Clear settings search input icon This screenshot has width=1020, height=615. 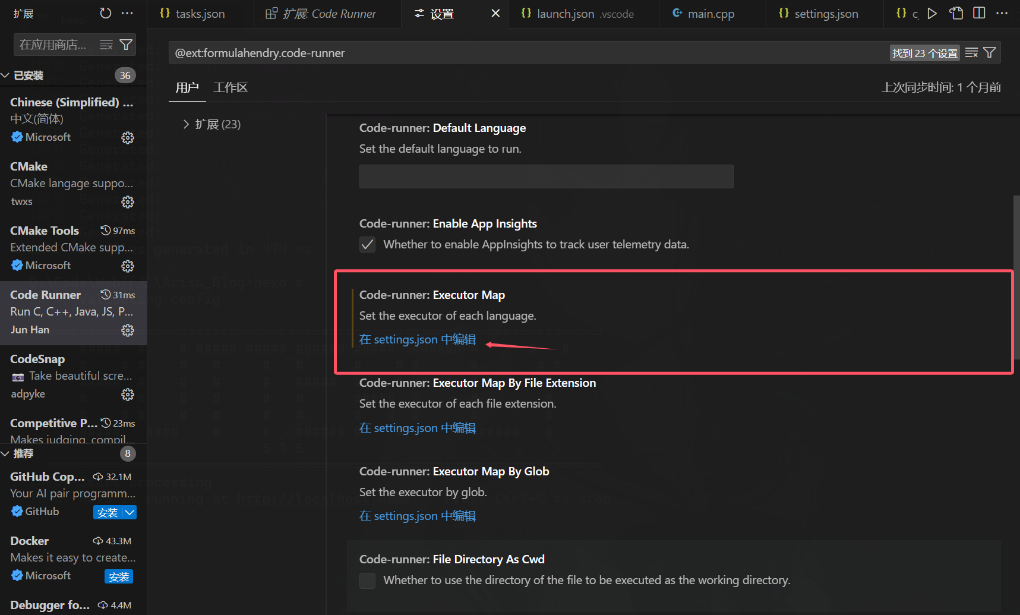[971, 53]
